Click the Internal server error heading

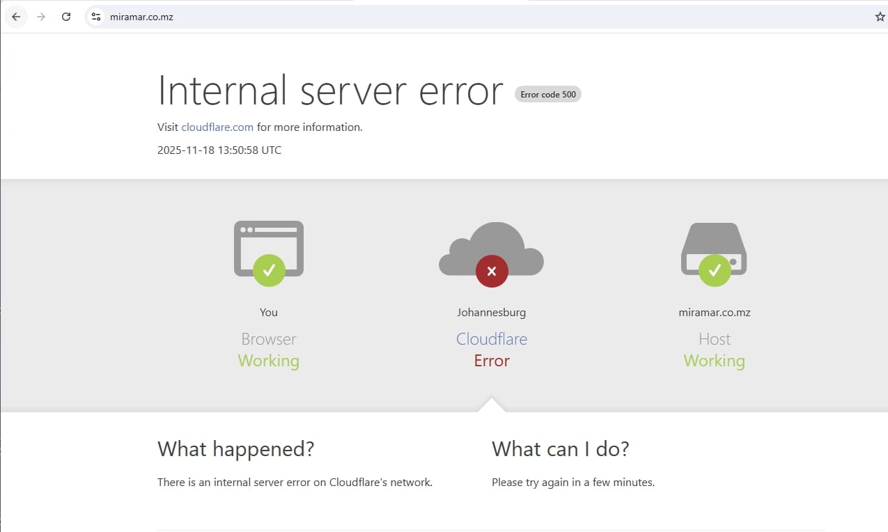[330, 91]
